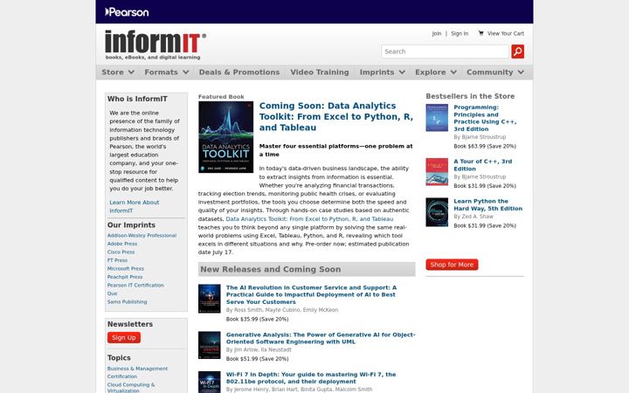The image size is (629, 393).
Task: Expand the Explore menu
Action: click(436, 72)
